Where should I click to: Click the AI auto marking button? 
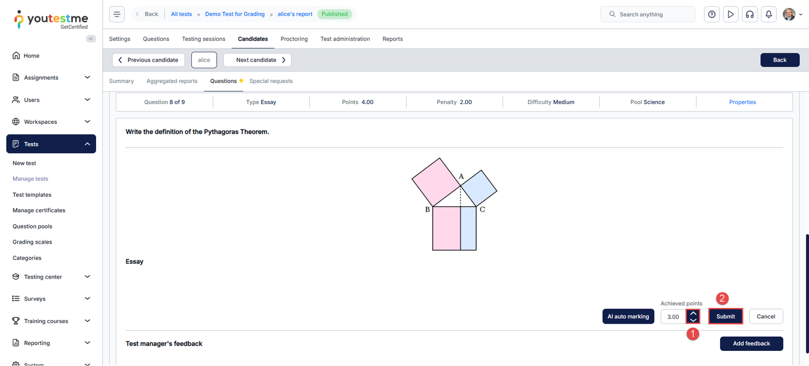tap(628, 316)
